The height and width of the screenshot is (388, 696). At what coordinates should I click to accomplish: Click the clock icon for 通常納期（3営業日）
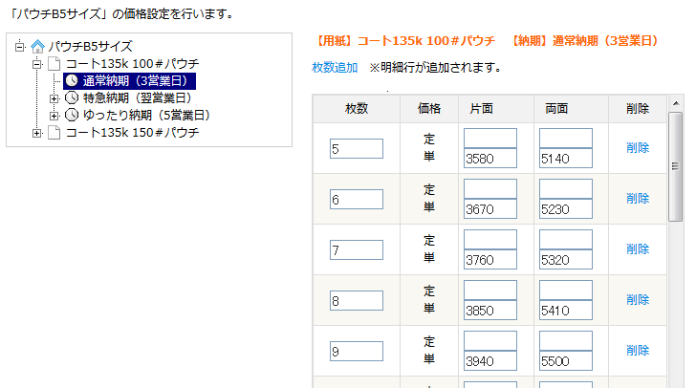tap(72, 81)
